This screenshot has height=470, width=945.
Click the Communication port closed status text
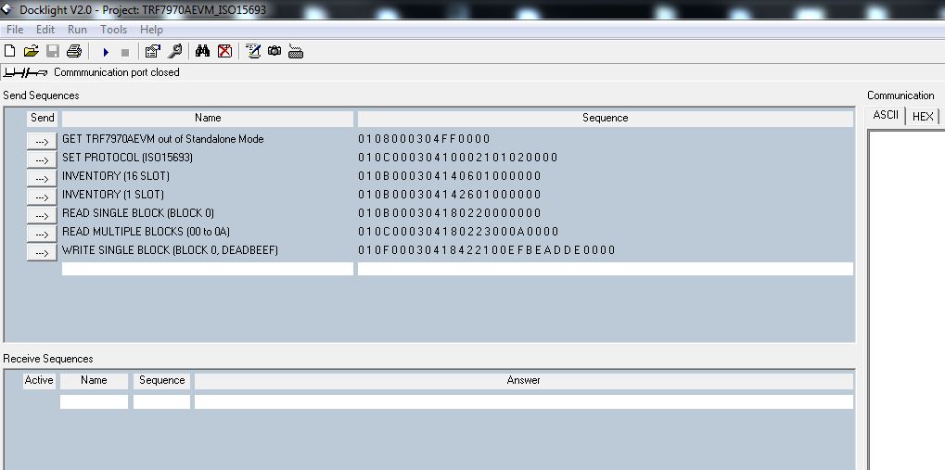click(x=117, y=72)
